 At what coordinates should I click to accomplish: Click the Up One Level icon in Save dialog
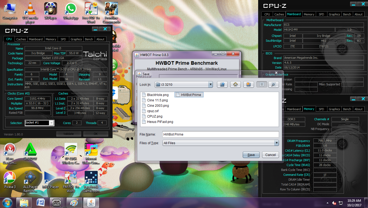click(x=222, y=84)
